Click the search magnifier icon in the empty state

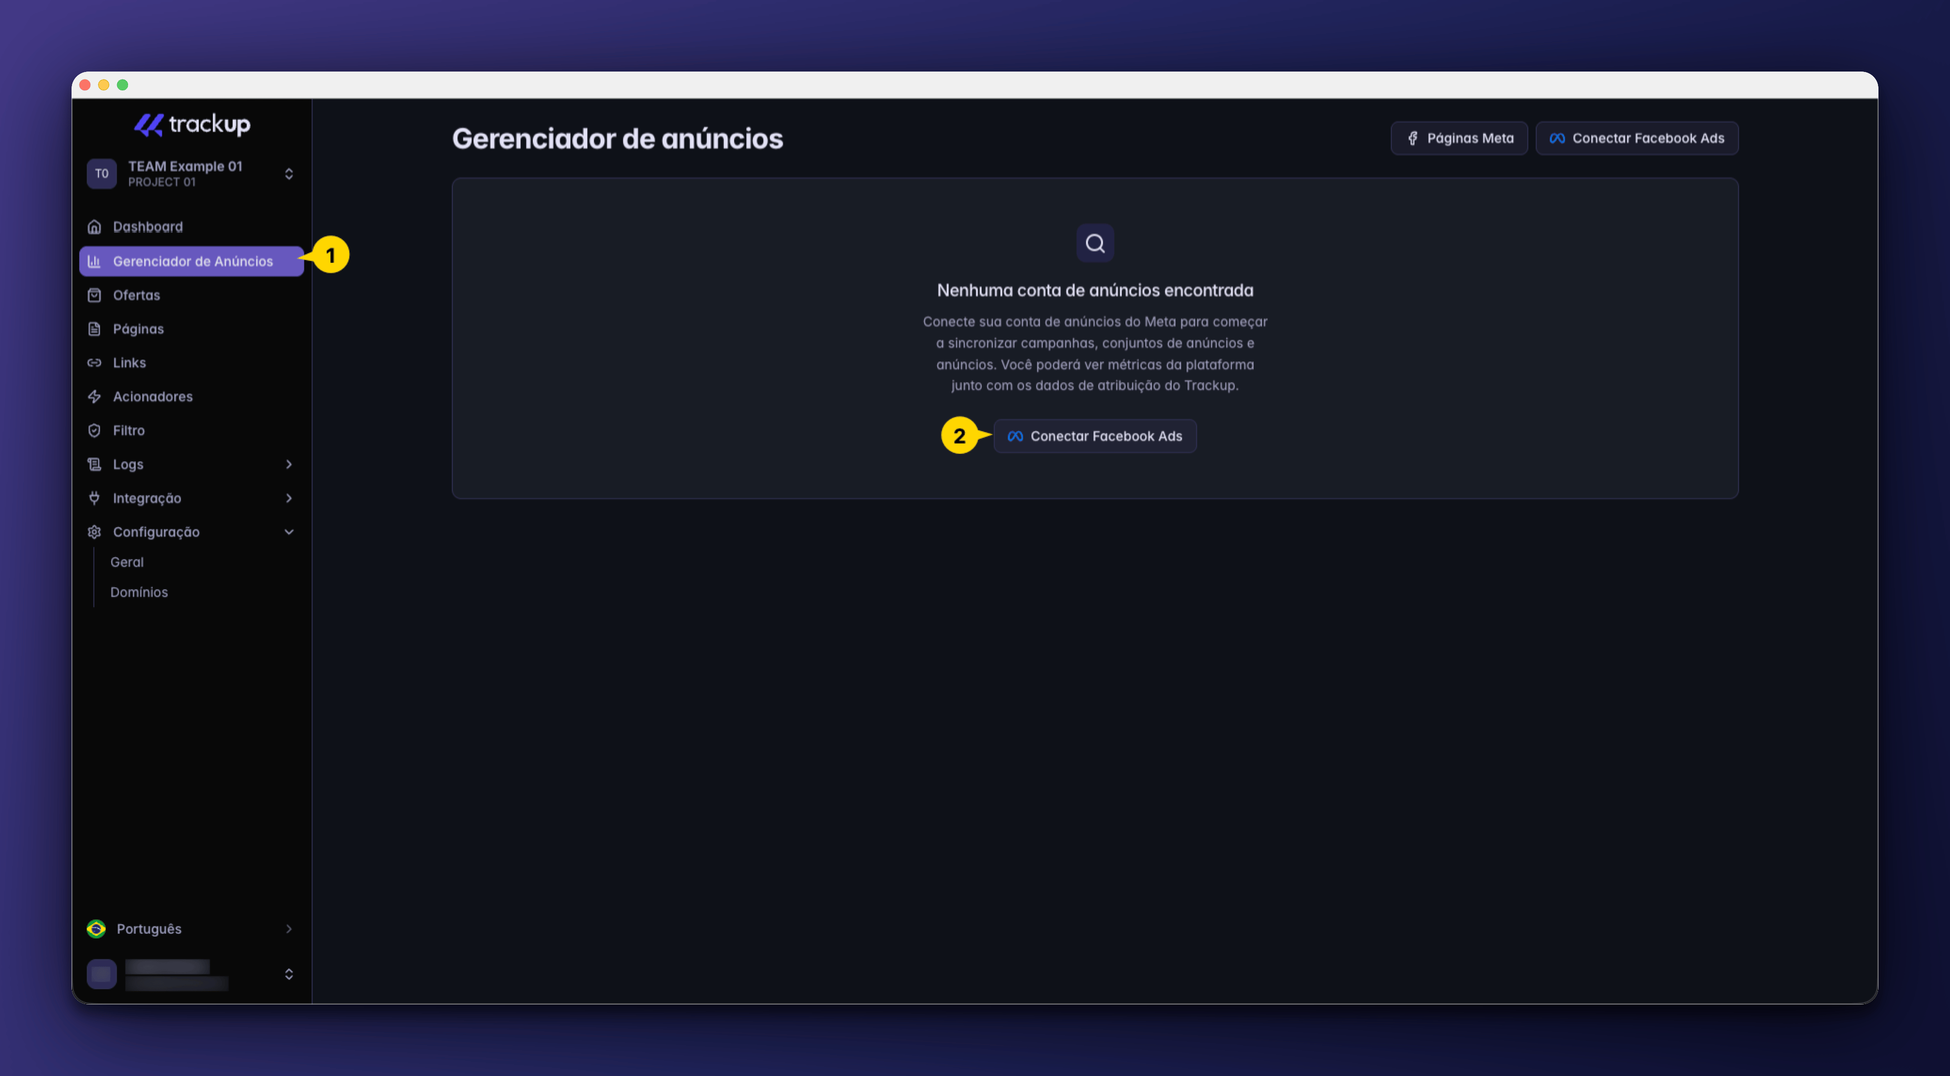point(1095,243)
